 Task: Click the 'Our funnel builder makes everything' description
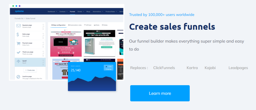[186, 45]
